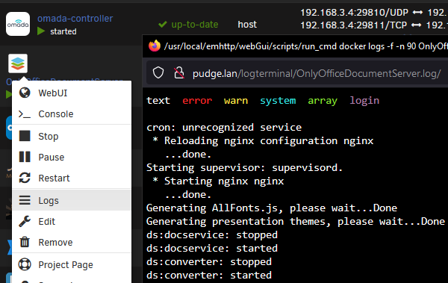Screen dimensions: 448x283
Task: Click the log window title 'run_cmd docker logs'
Action: point(306,46)
